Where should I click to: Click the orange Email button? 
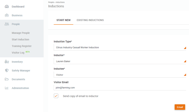tap(180, 107)
